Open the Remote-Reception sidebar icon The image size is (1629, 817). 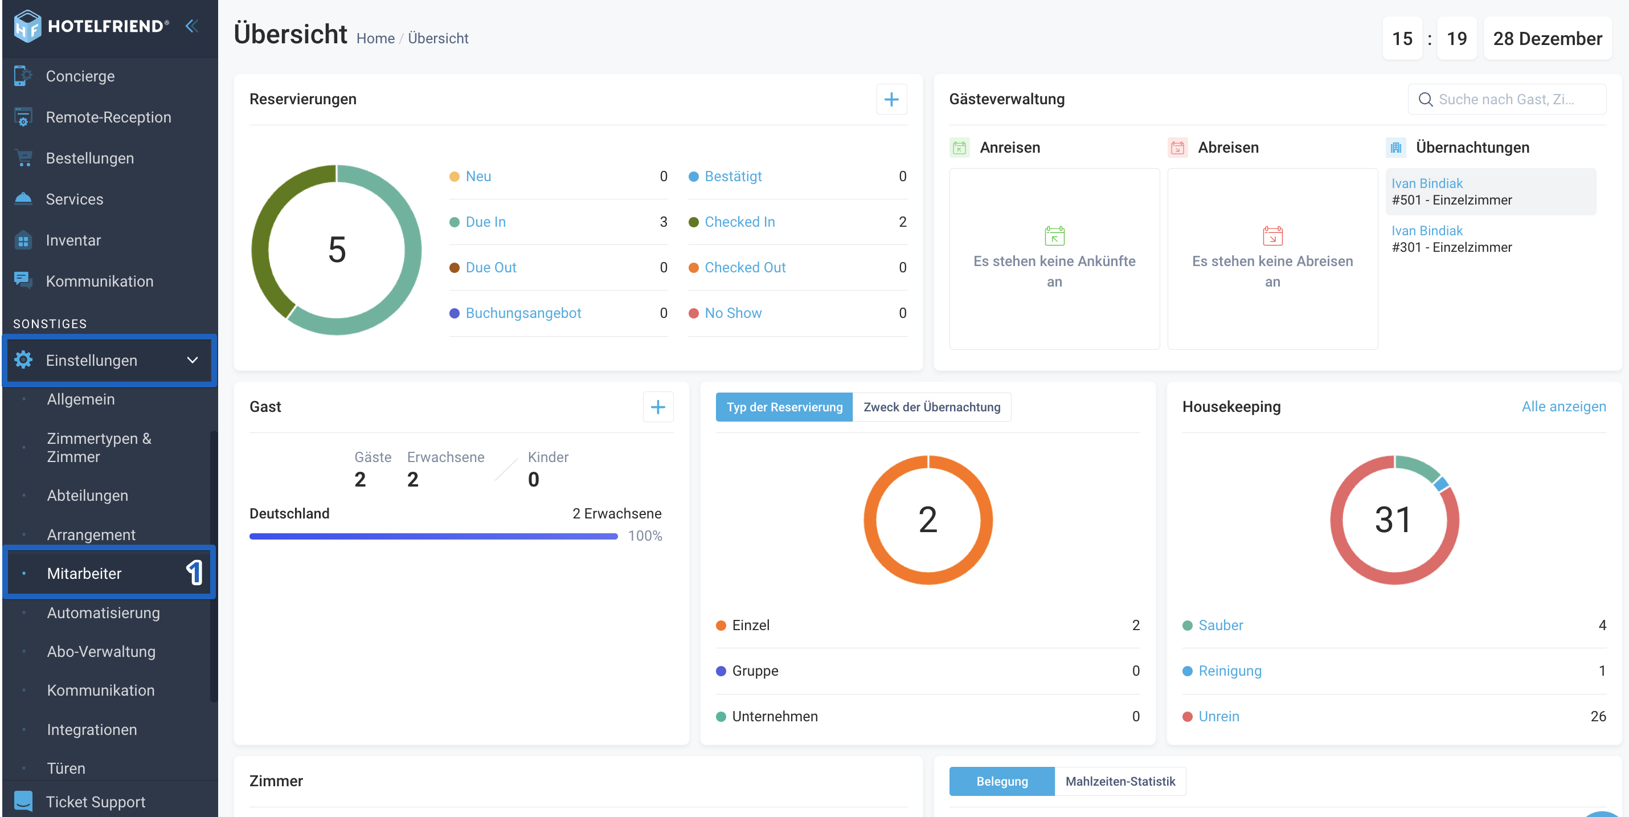pyautogui.click(x=23, y=117)
